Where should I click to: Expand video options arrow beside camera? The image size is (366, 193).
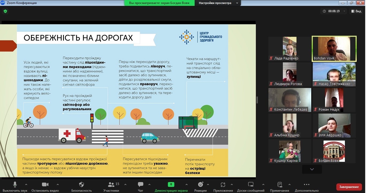57,184
